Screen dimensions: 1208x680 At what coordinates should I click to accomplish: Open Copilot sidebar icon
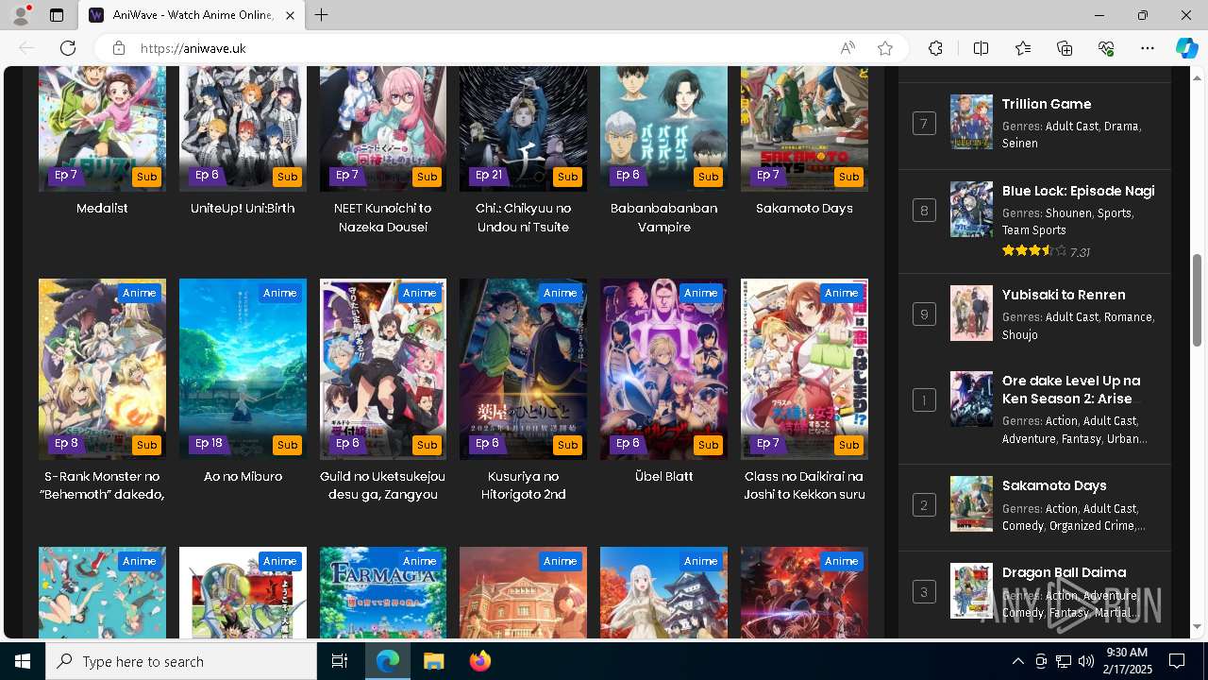pyautogui.click(x=1186, y=48)
